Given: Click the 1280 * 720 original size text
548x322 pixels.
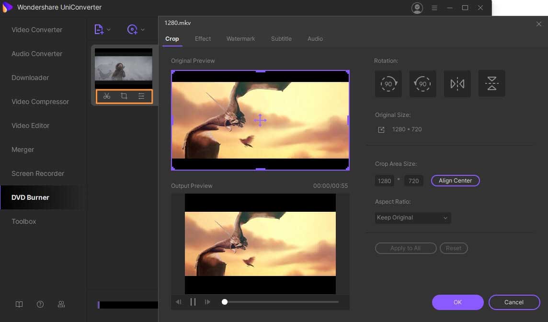Looking at the screenshot, I should [407, 129].
